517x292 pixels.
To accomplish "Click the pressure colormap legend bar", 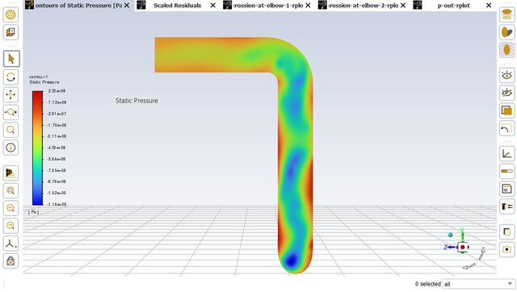I will (38, 148).
